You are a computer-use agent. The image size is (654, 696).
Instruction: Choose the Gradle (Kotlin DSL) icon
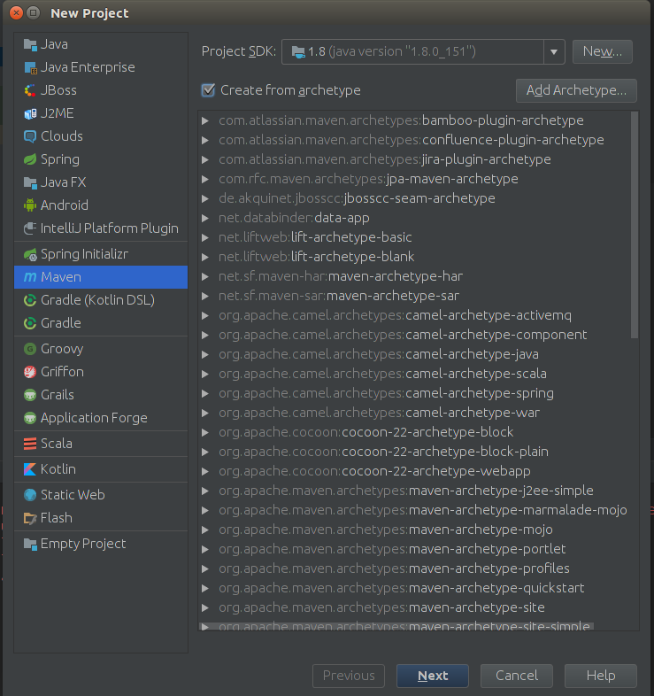[x=30, y=300]
